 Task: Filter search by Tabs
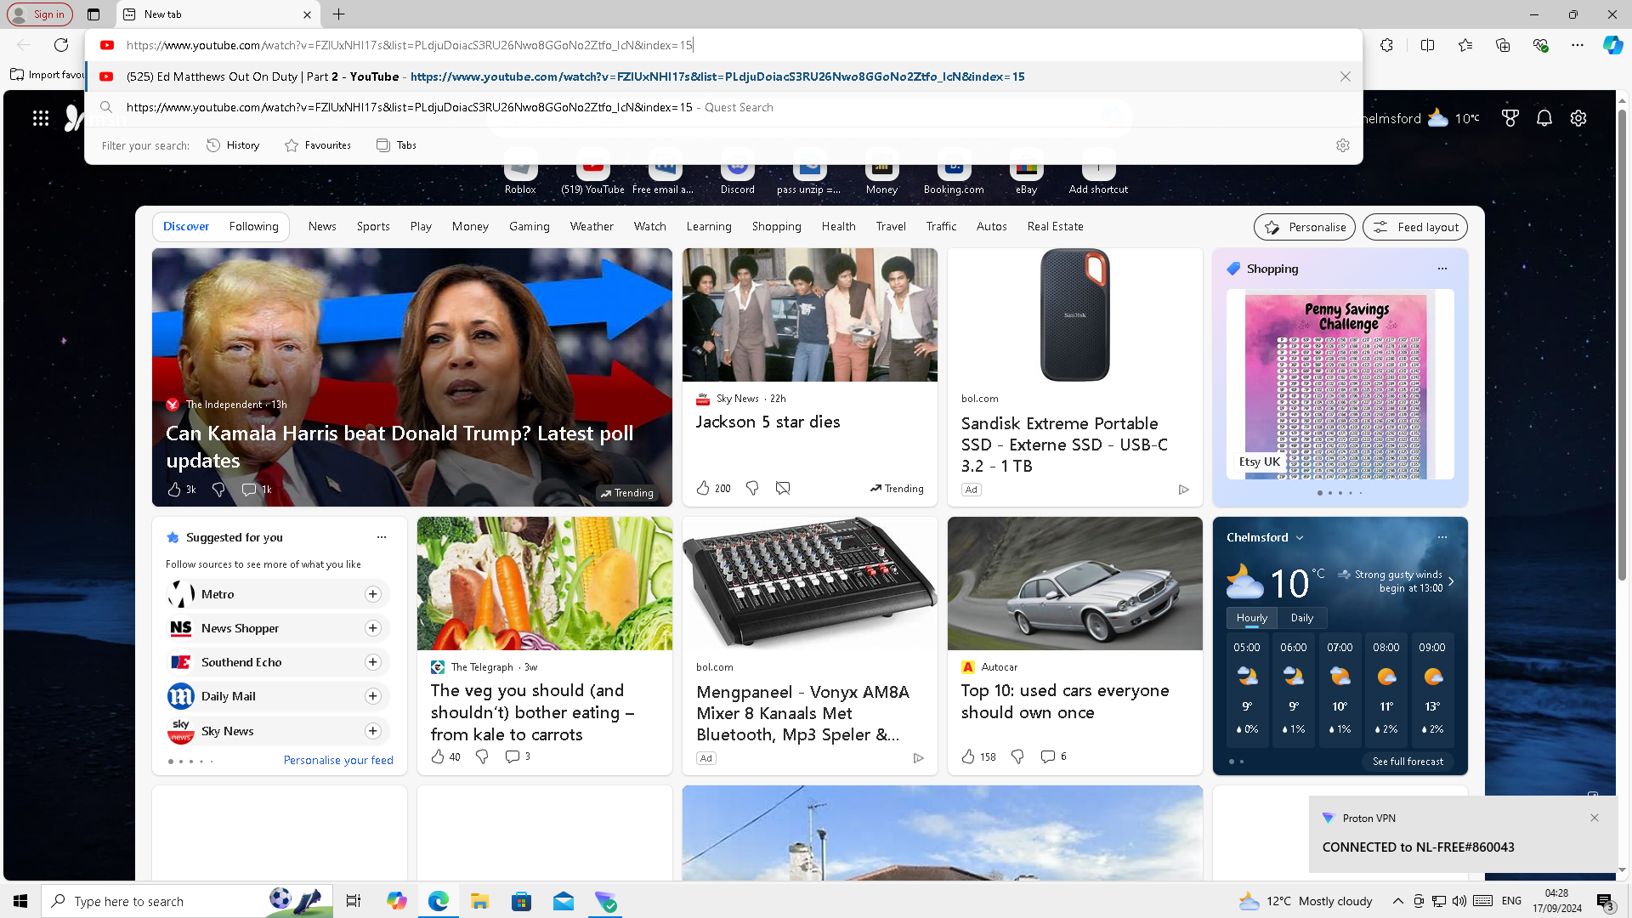point(397,145)
